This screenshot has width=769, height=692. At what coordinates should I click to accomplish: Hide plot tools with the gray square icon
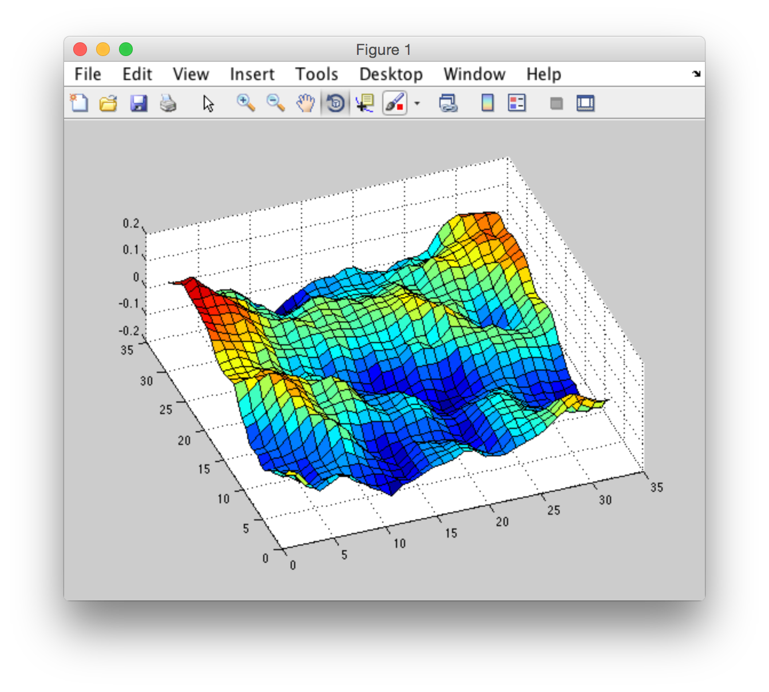pyautogui.click(x=556, y=104)
